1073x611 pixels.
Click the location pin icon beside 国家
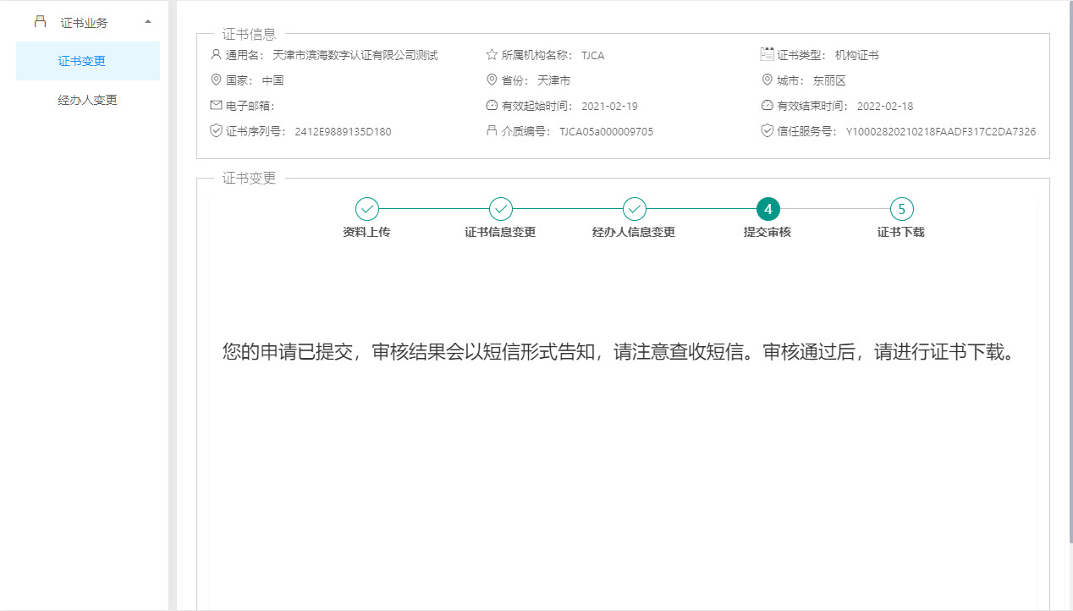[x=216, y=80]
